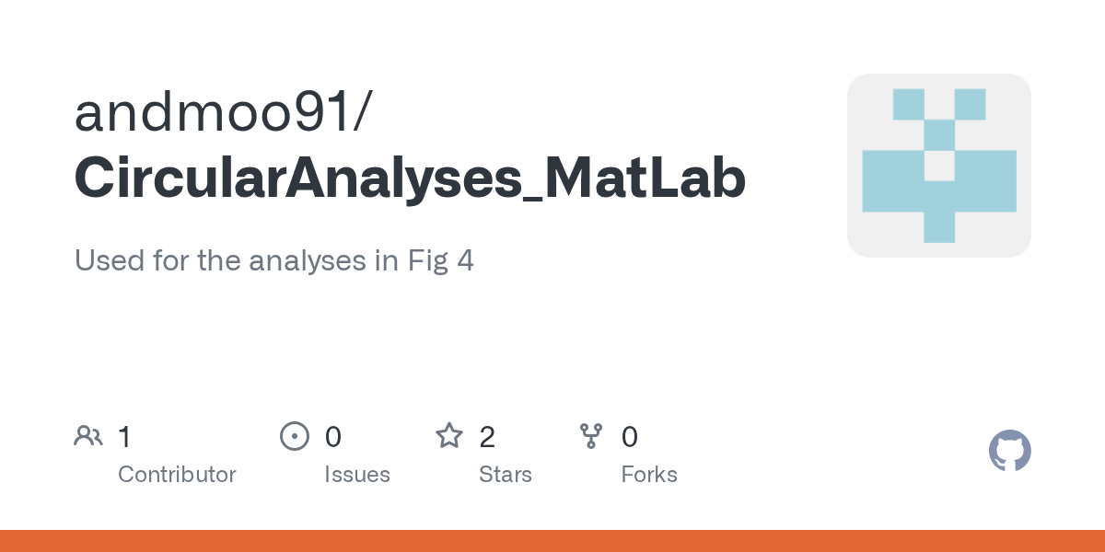Click the white center square of the identicon

point(939,166)
